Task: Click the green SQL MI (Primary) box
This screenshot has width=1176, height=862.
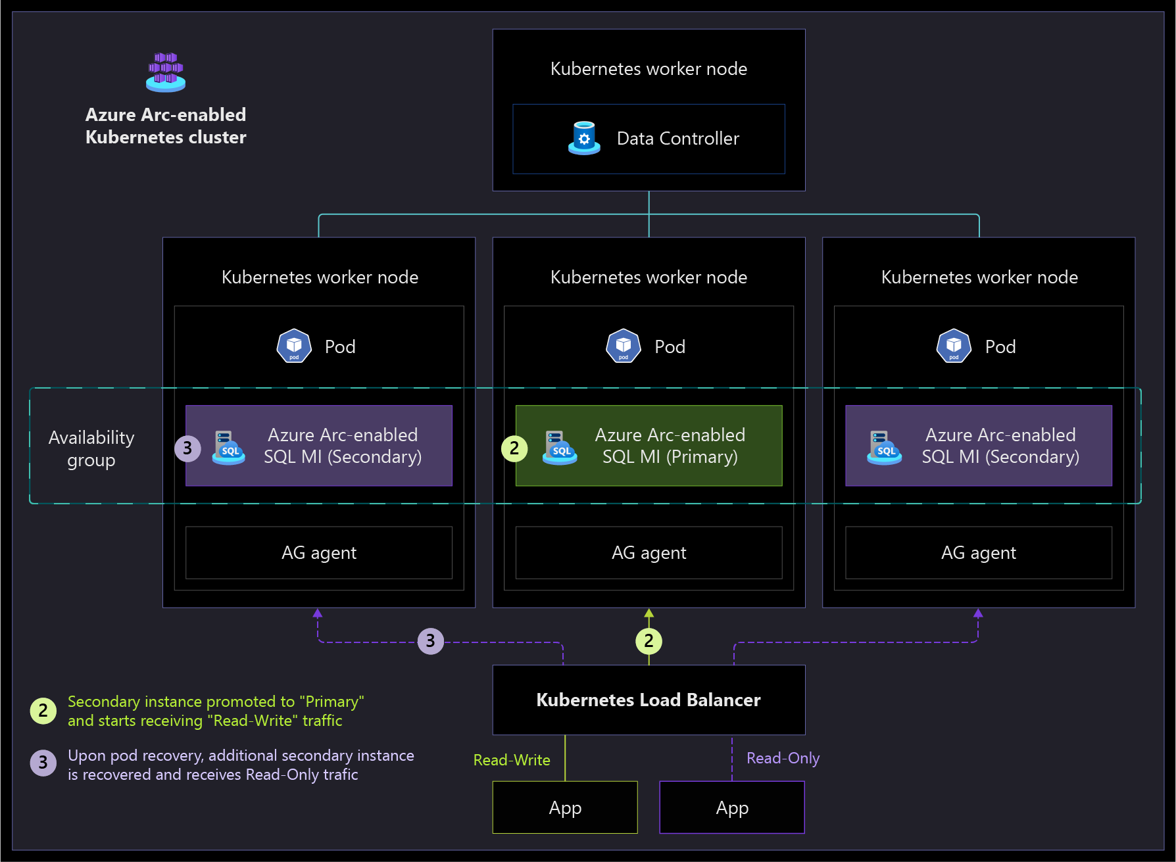Action: click(649, 446)
